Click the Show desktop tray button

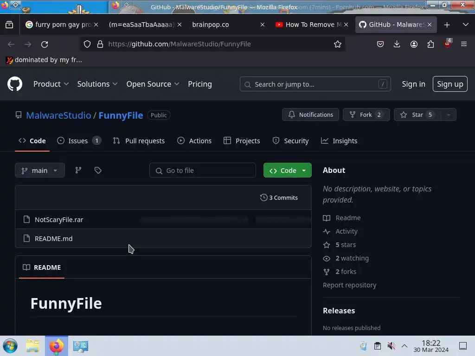tap(462, 346)
